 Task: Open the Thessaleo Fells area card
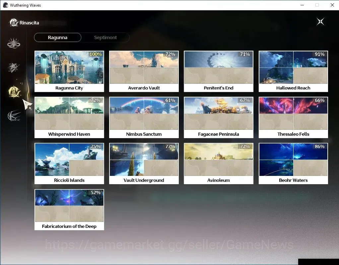coord(293,118)
